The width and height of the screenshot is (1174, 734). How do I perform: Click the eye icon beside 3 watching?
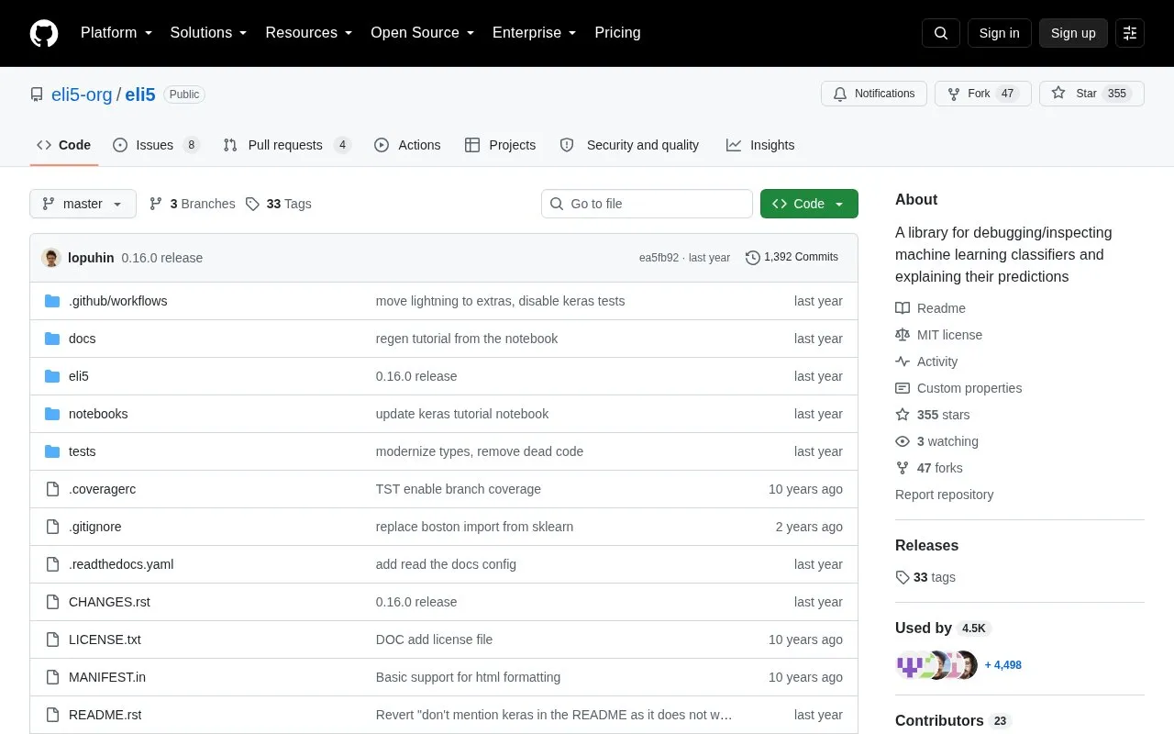[903, 441]
